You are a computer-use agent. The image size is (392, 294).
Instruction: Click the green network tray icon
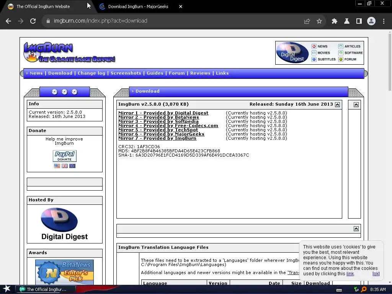356,289
